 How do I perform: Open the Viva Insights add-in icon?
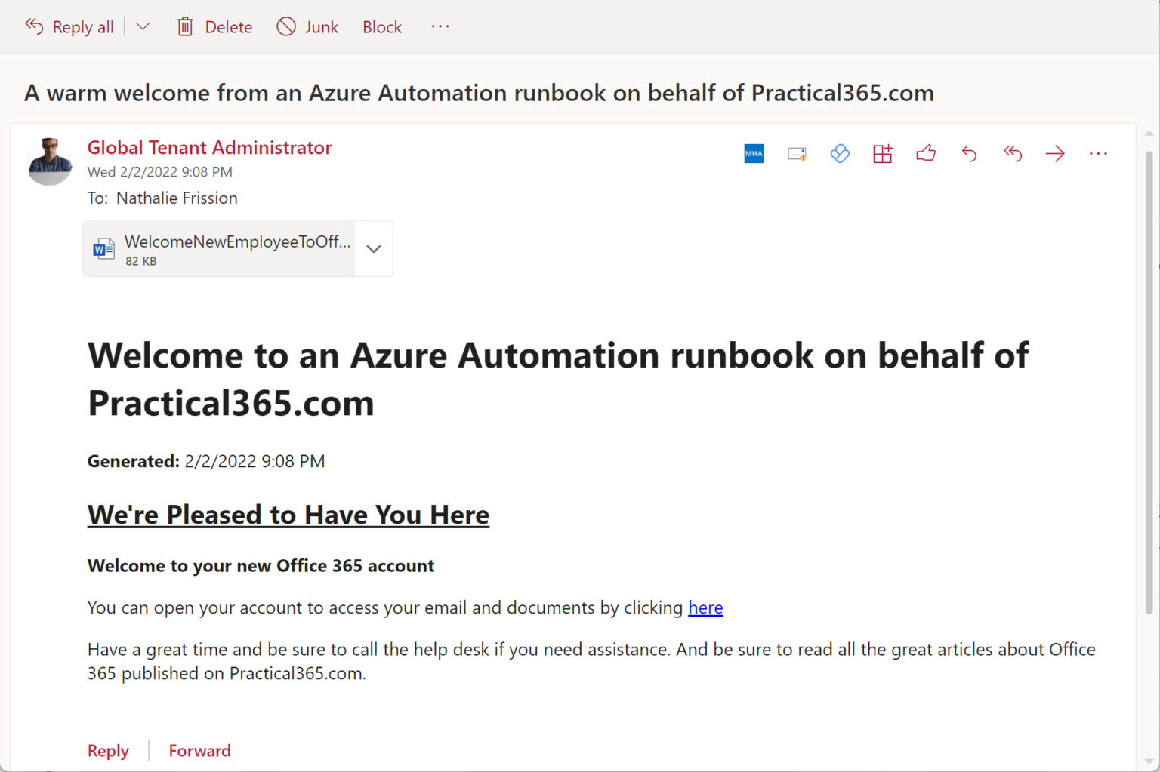[x=840, y=154]
